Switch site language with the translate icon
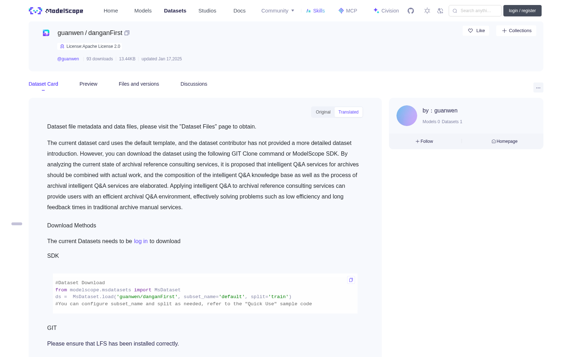Image resolution: width=572 pixels, height=357 pixels. tap(440, 11)
